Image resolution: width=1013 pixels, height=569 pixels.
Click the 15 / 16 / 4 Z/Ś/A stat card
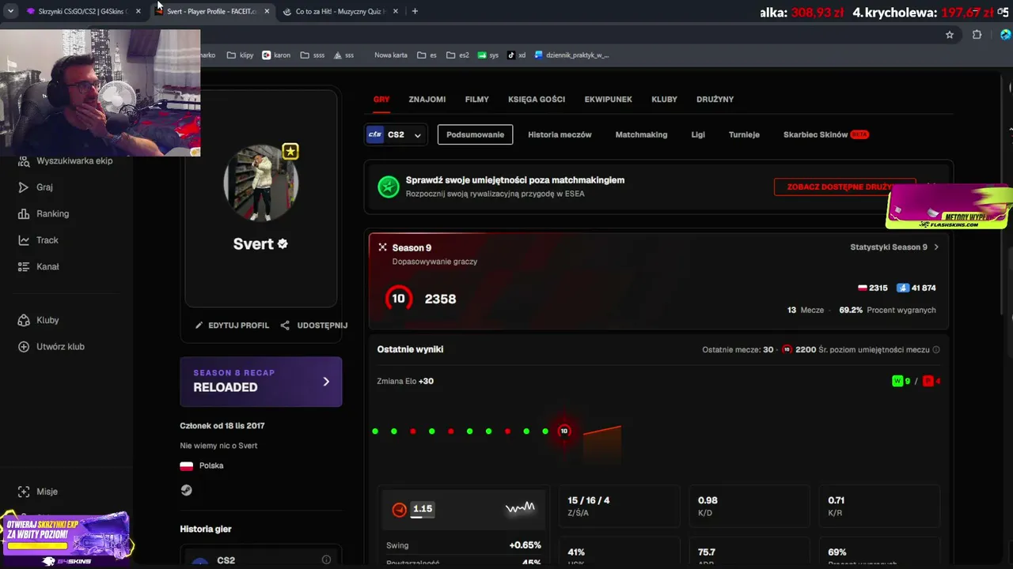pyautogui.click(x=620, y=506)
